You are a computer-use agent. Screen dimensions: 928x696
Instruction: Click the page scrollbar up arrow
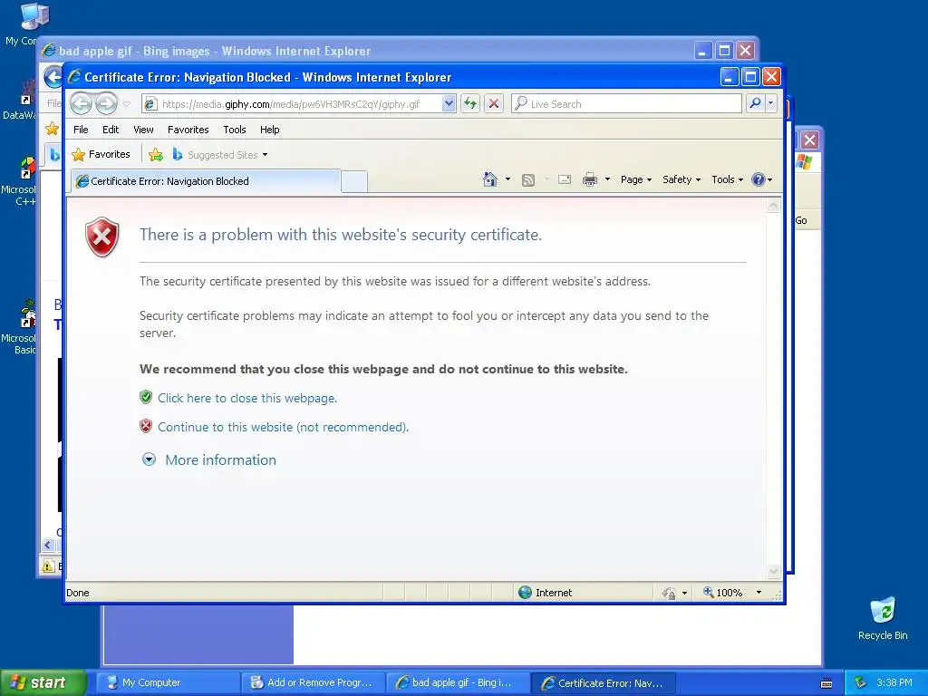pos(774,206)
